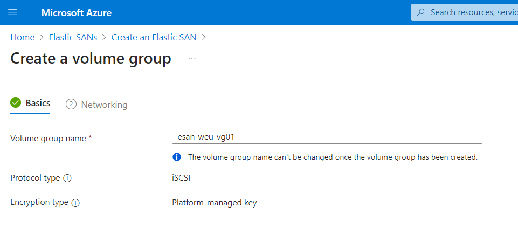Click the Networking step number circle

pos(71,105)
